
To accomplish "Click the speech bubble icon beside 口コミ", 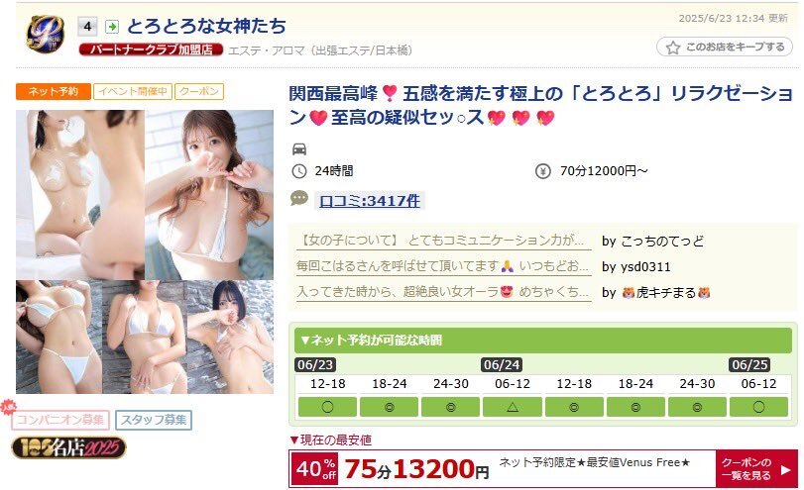I will pos(299,199).
